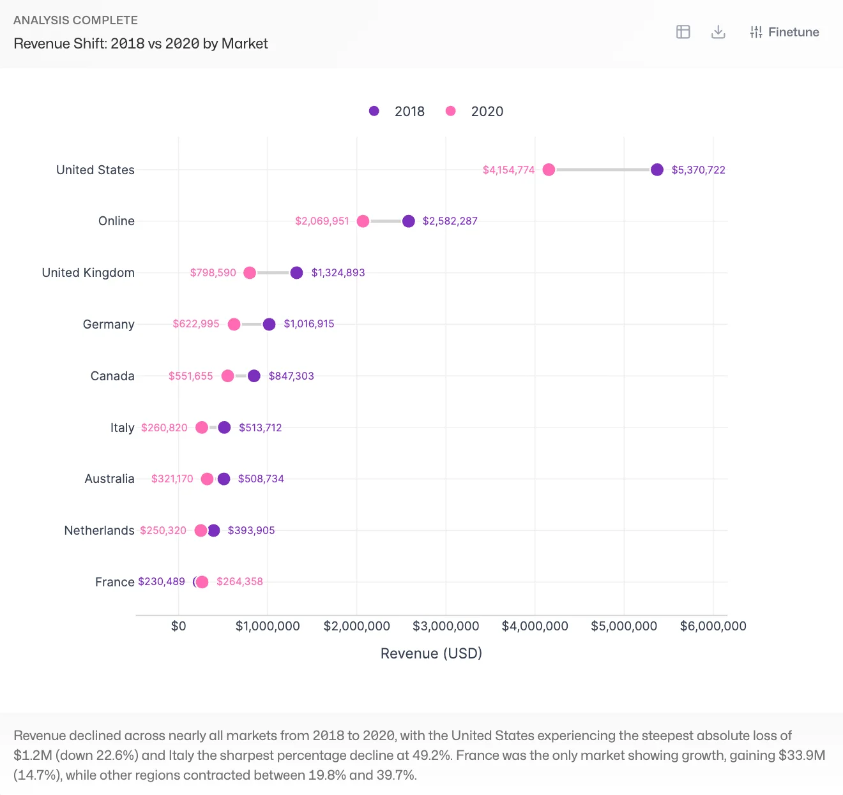
Task: Open the Finetune settings button
Action: pyautogui.click(x=784, y=32)
